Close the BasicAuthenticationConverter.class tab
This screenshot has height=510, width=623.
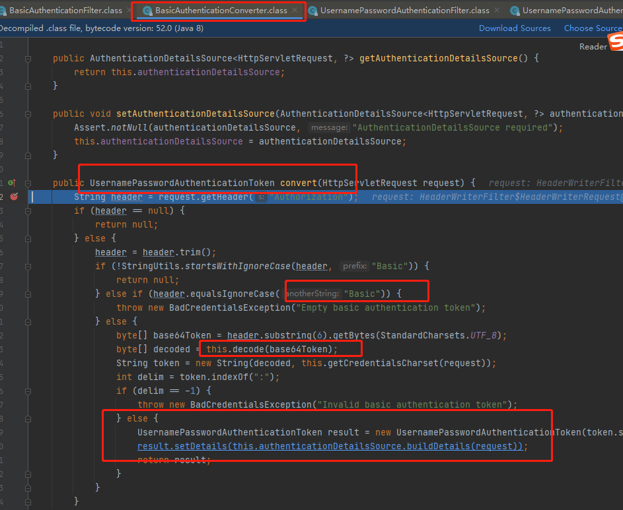(295, 11)
